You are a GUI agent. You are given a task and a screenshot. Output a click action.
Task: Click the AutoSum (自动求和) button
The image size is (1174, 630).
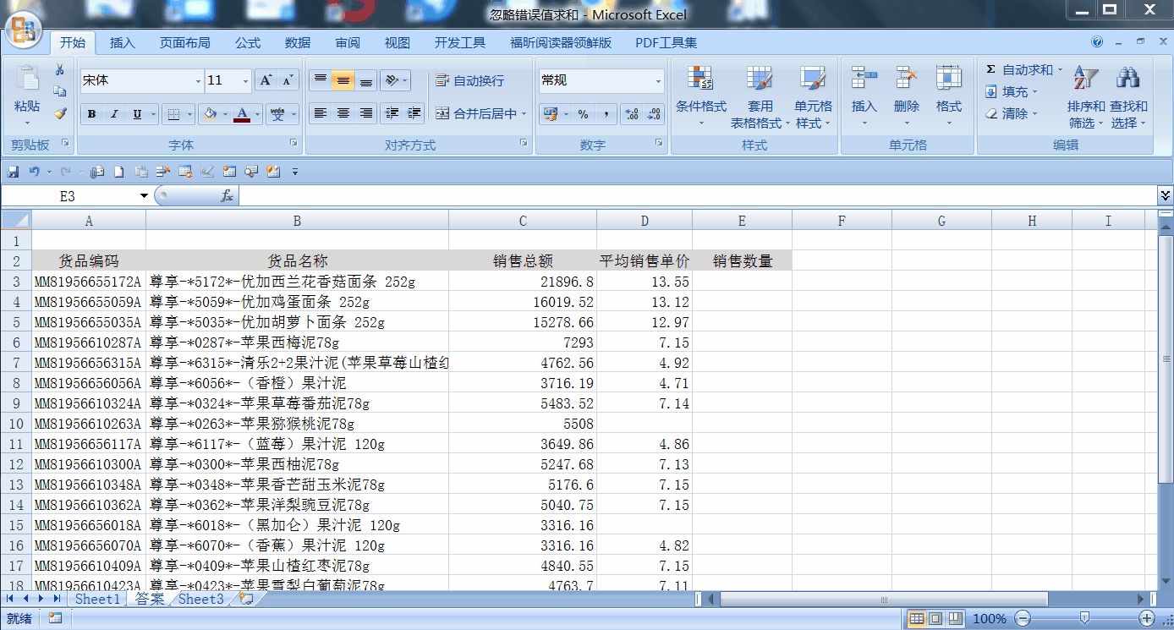pyautogui.click(x=1023, y=69)
